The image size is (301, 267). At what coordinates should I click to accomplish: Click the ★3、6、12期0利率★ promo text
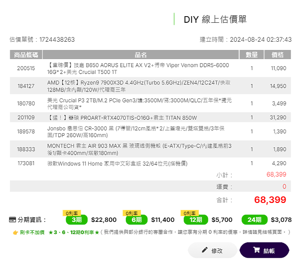74,232
